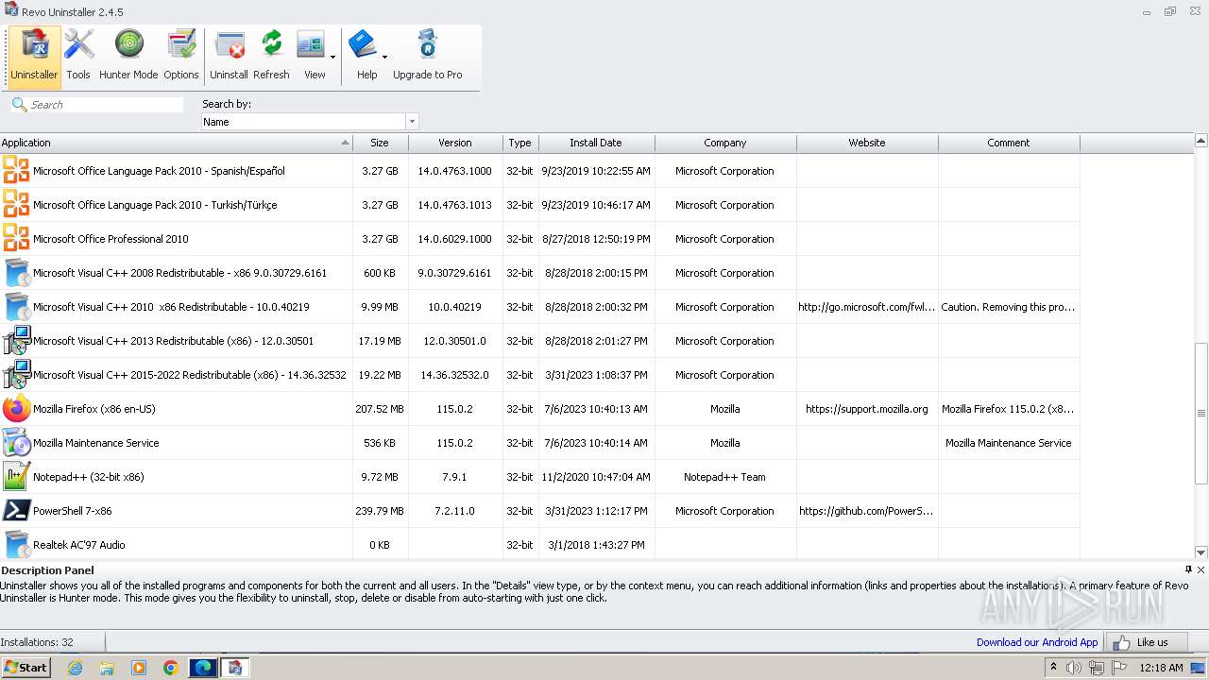This screenshot has width=1209, height=680.
Task: Select Visual C++ 2010 Redistributable icon
Action: (16, 306)
